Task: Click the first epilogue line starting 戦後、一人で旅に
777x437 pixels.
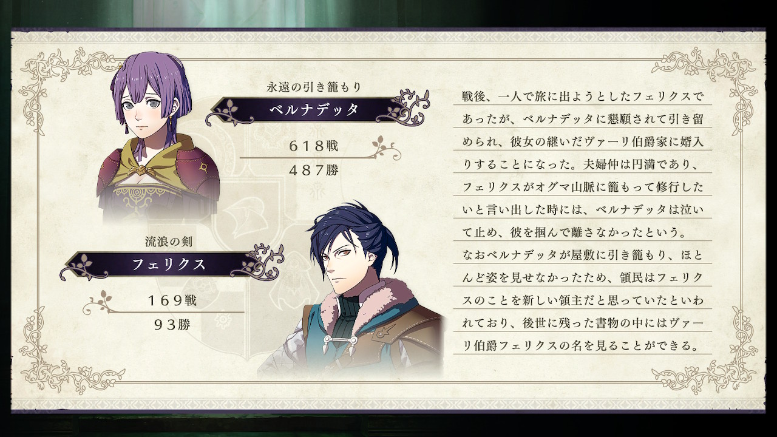Action: click(582, 97)
